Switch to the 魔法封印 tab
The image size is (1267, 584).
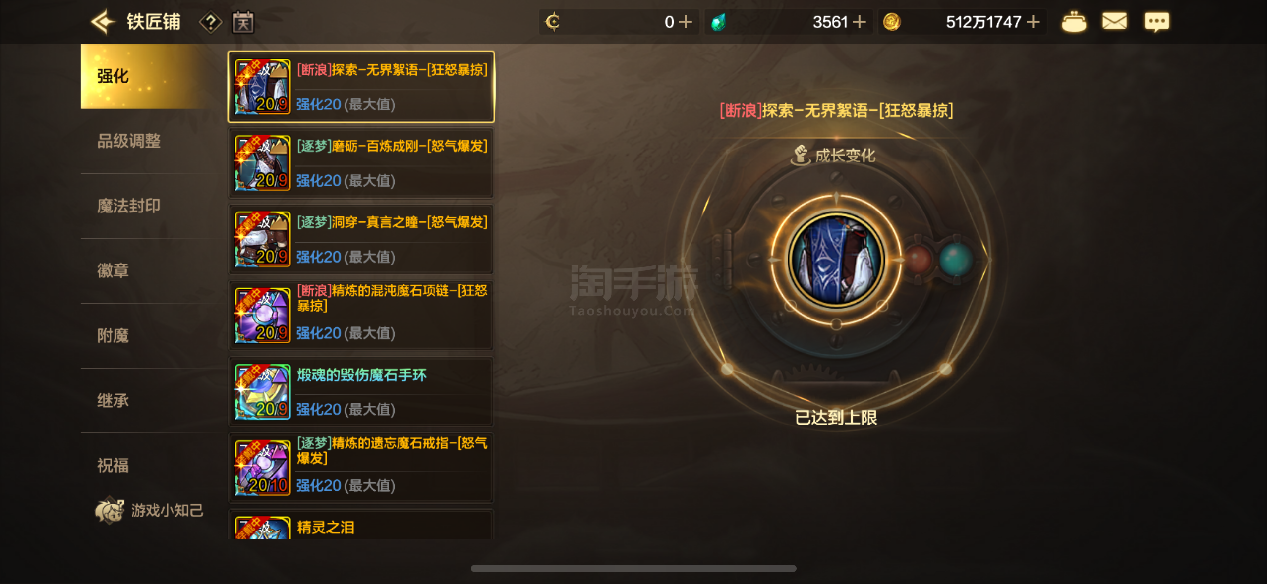point(128,206)
